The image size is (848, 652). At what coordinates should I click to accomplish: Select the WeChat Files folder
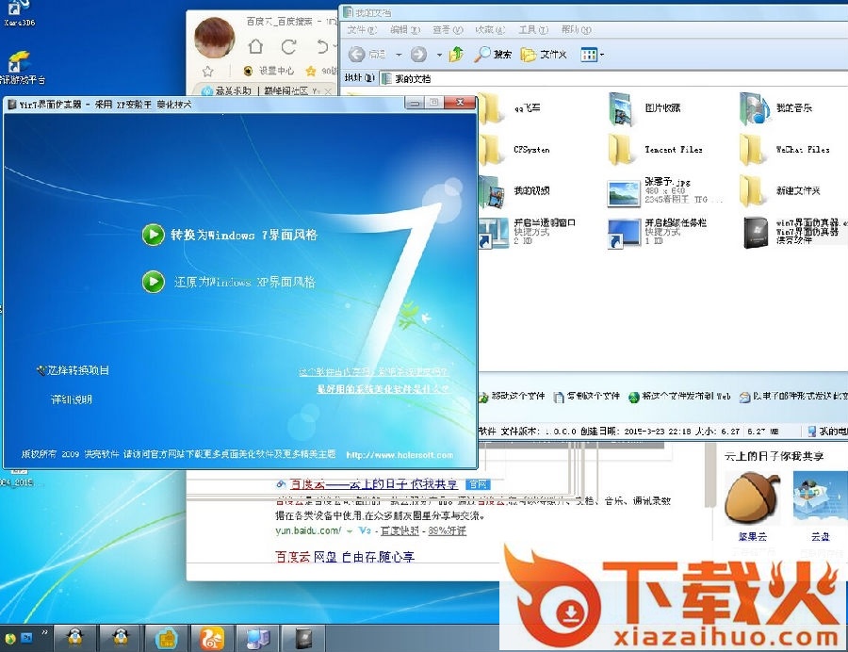point(784,150)
